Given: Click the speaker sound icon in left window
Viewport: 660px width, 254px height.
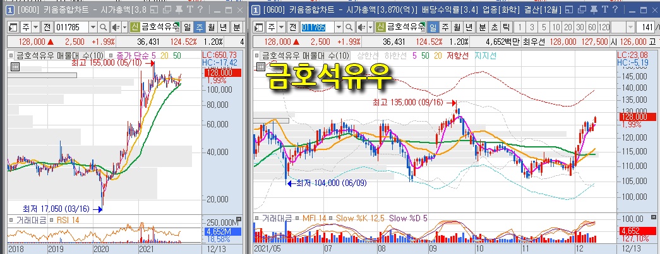Looking at the screenshot, I should [116, 28].
